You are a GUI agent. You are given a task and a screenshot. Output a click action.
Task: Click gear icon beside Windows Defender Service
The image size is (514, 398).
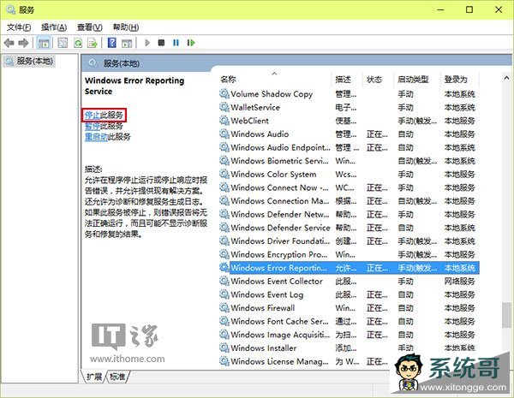coord(224,228)
